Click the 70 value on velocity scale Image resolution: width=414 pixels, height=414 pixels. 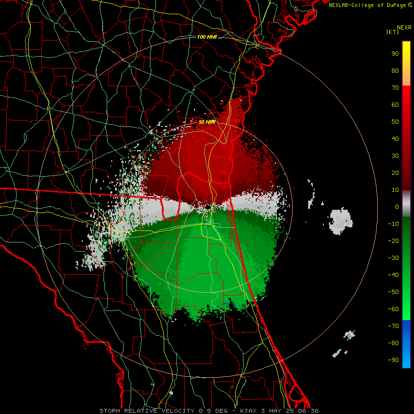click(x=395, y=88)
